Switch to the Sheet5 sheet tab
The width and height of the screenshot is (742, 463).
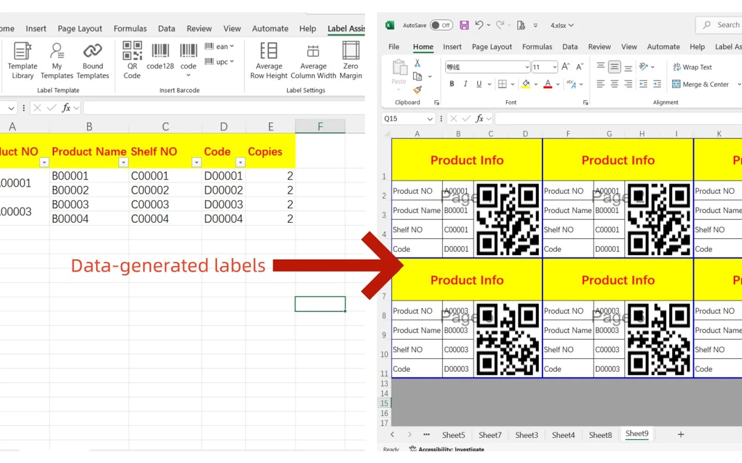click(453, 435)
